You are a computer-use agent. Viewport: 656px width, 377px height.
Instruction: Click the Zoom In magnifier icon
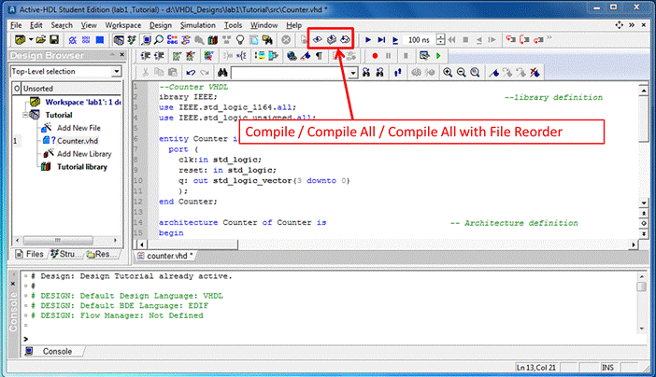coord(448,72)
